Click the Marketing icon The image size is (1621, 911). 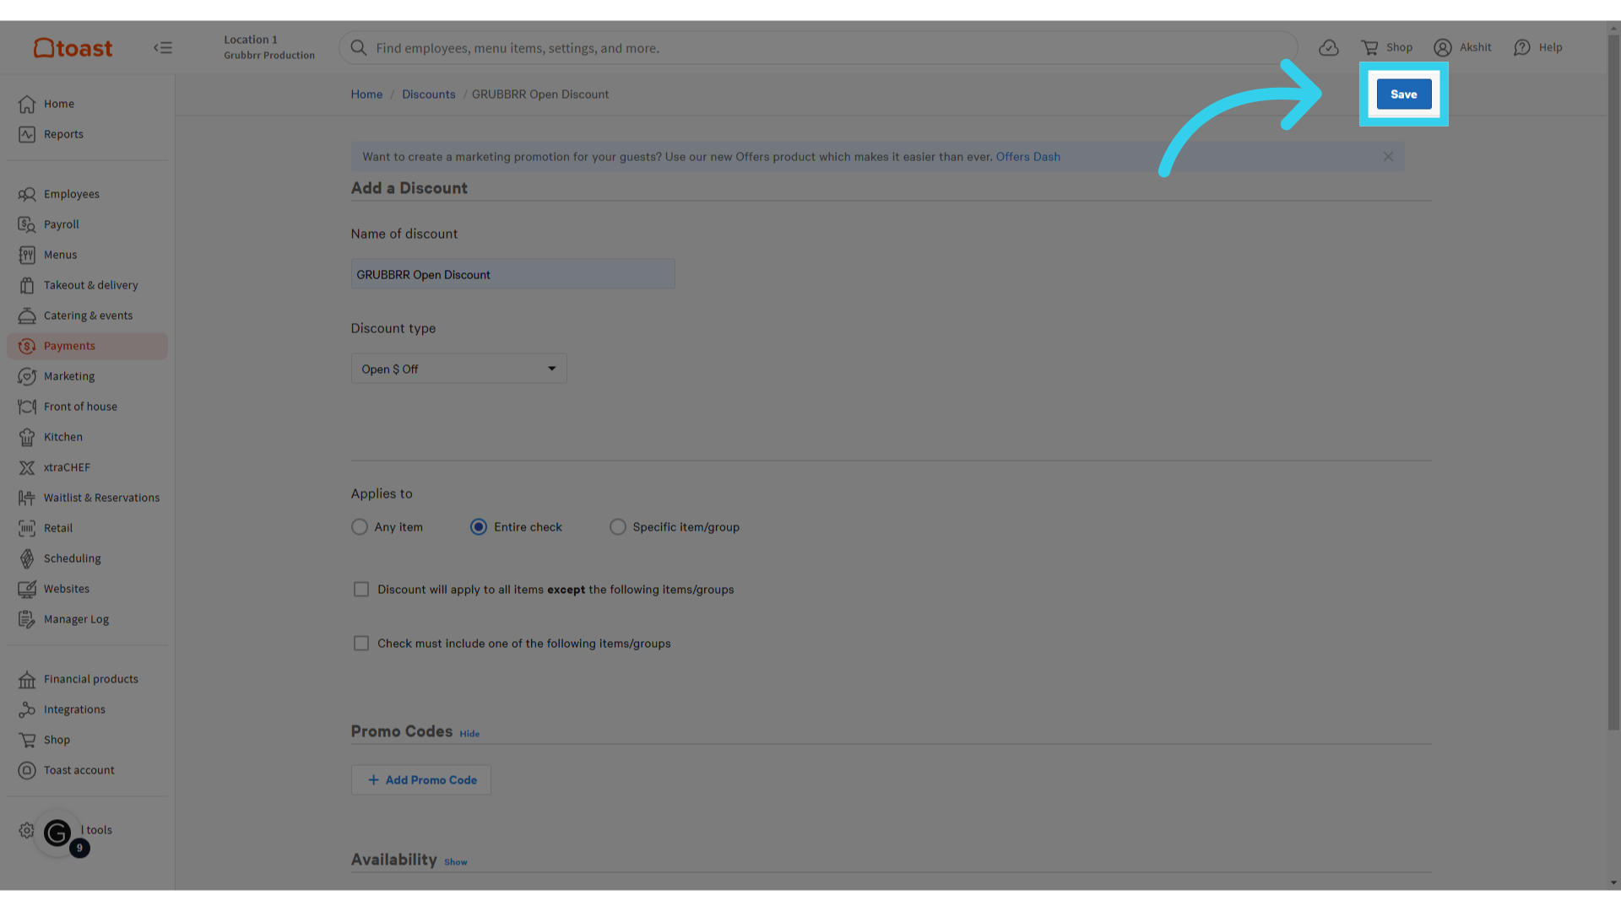[27, 376]
